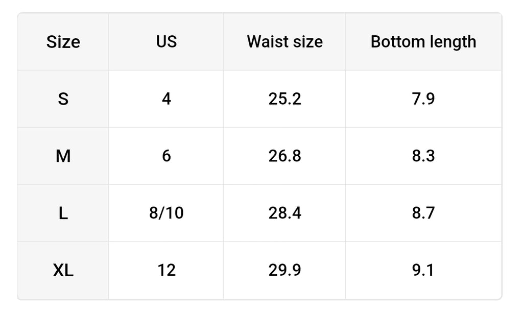Select the L size row label
This screenshot has width=523, height=313.
point(63,213)
